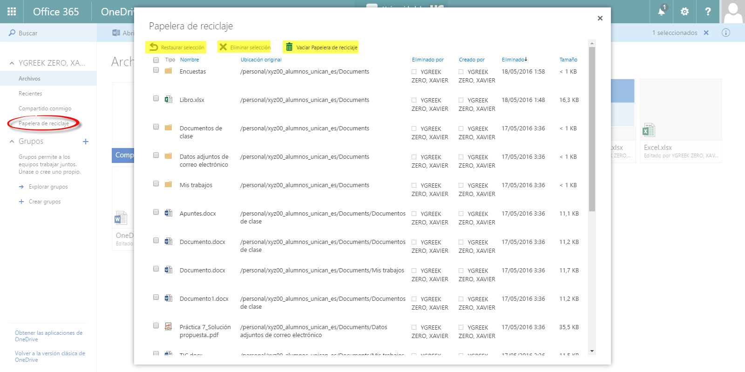Click the Explorar grupos link
Image resolution: width=745 pixels, height=372 pixels.
tap(48, 187)
